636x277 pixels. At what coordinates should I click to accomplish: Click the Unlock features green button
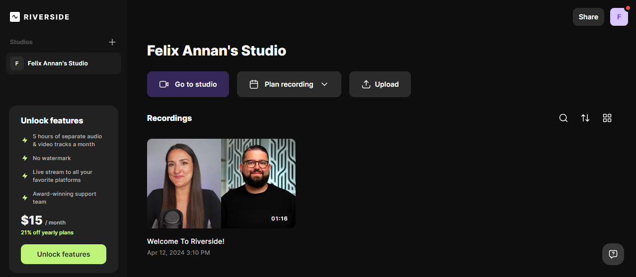point(64,254)
